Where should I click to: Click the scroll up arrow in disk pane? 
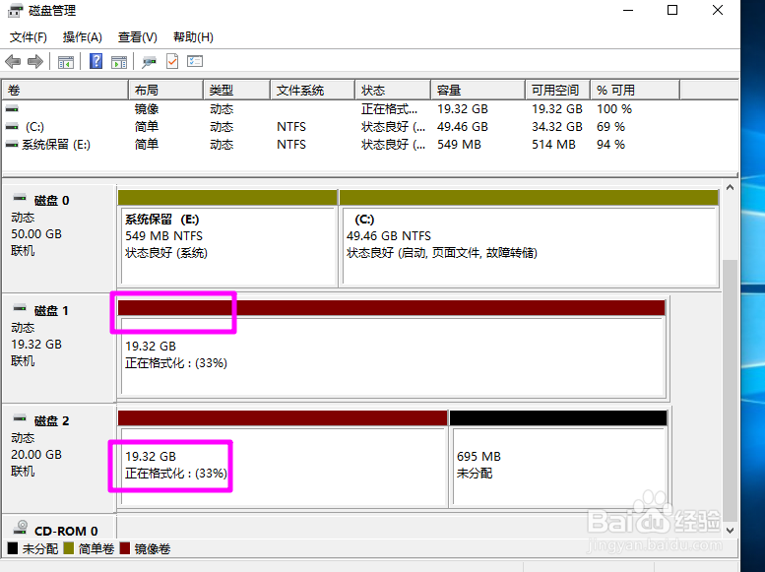click(730, 187)
